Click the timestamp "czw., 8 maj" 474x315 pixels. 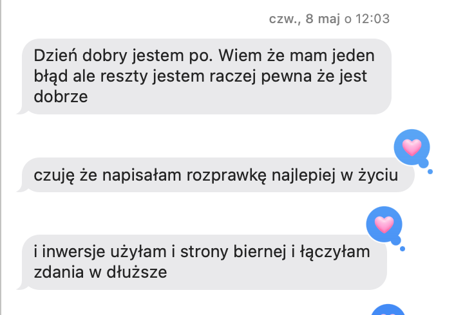305,19
